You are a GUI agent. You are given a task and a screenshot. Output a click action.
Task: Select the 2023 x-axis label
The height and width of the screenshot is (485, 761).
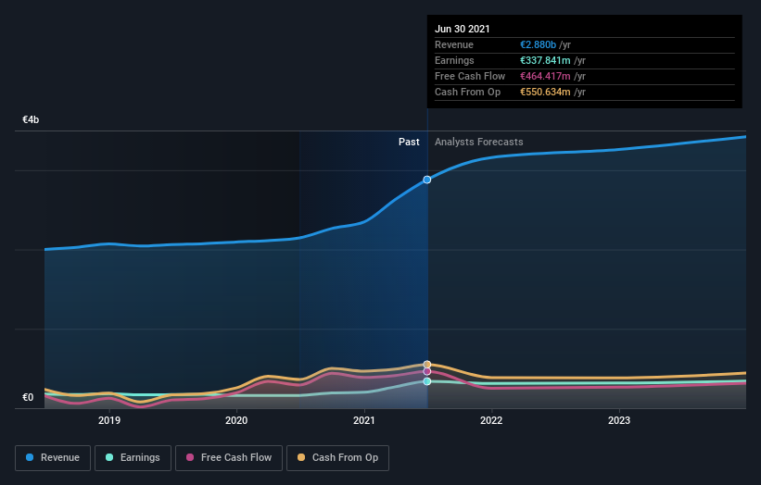[x=619, y=420]
